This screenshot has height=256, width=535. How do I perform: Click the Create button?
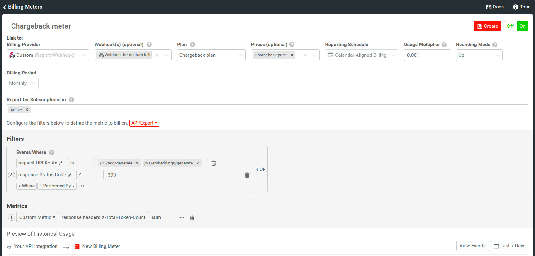tap(488, 26)
